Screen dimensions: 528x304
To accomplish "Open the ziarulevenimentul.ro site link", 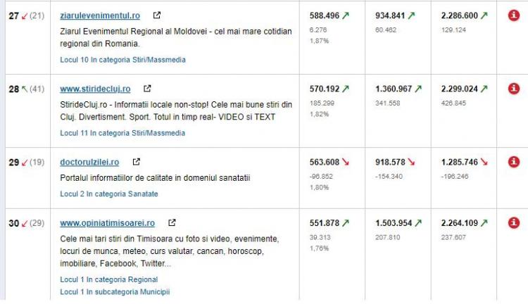I will (100, 15).
